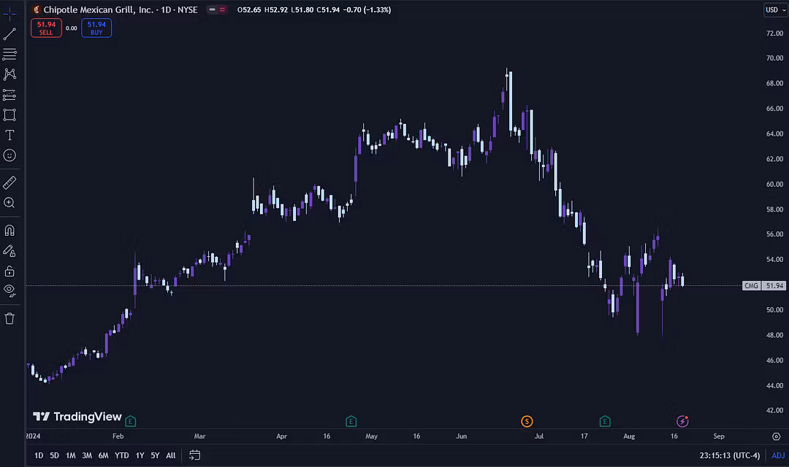Select the YTD time range
This screenshot has height=467, width=789.
pyautogui.click(x=121, y=455)
